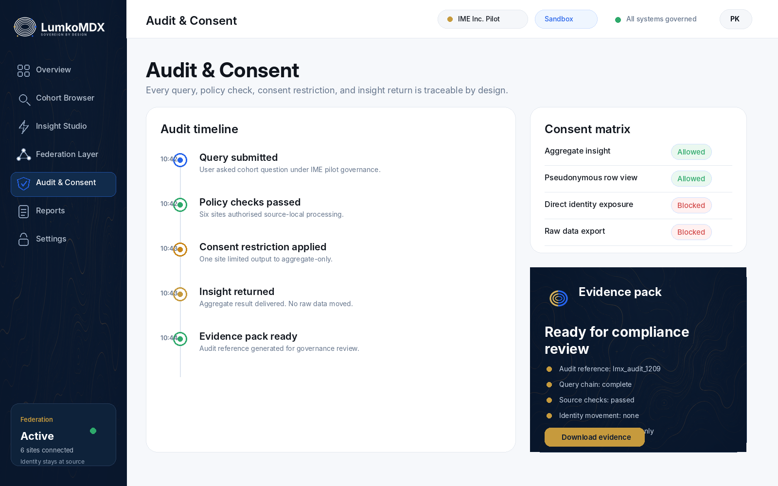The width and height of the screenshot is (778, 486).
Task: Open the Overview menu item
Action: click(x=63, y=70)
